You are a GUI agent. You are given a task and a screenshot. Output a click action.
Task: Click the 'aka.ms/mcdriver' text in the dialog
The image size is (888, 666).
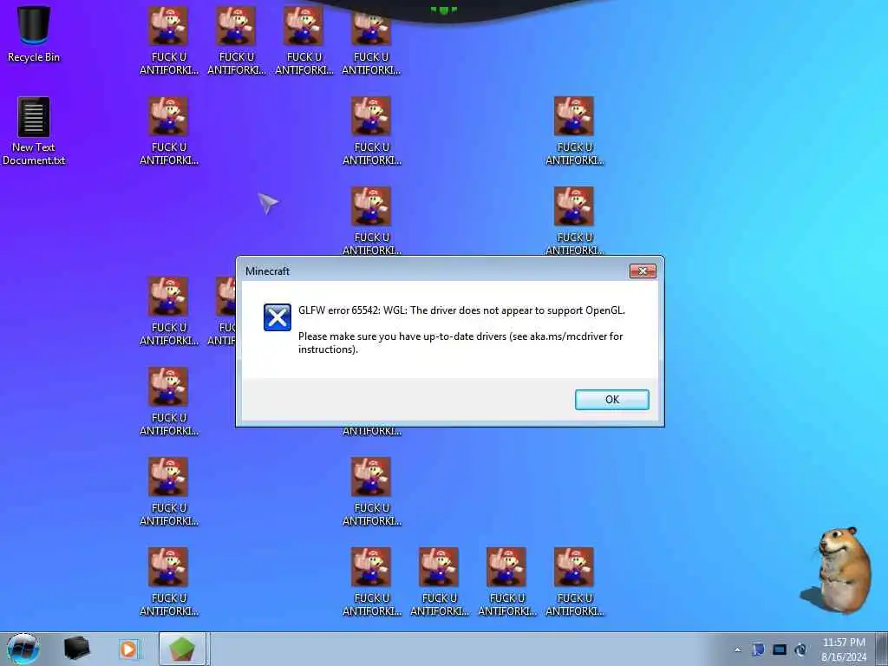[569, 336]
